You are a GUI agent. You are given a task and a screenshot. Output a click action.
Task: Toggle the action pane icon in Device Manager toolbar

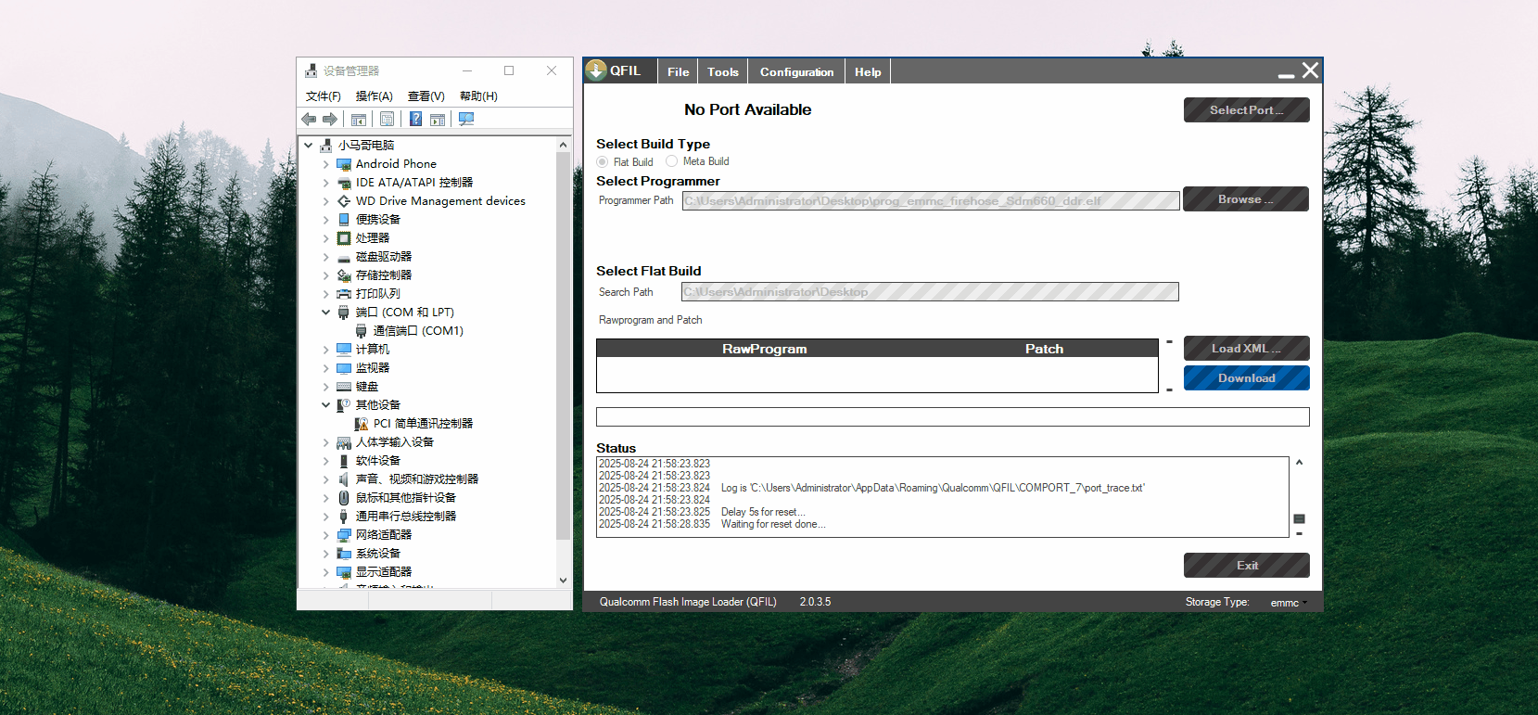point(438,119)
